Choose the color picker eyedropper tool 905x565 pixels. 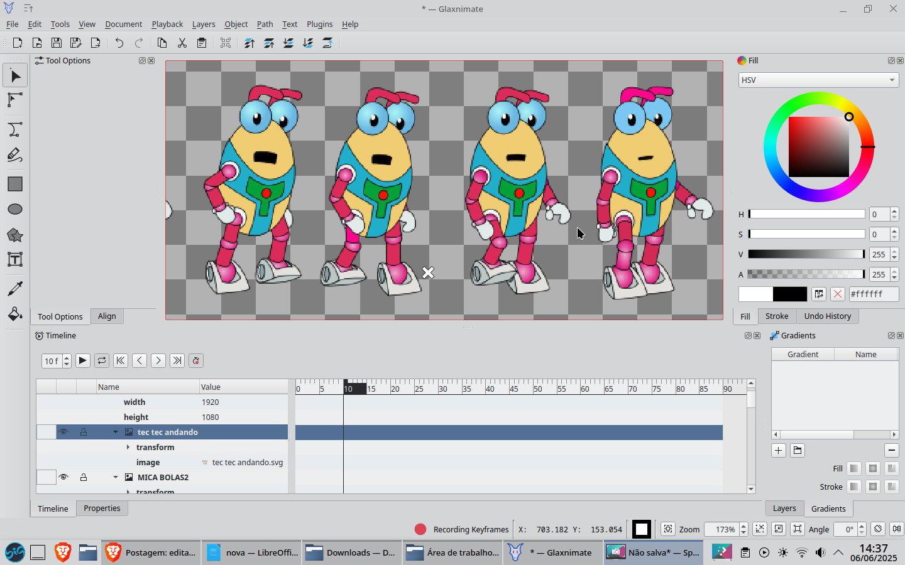point(15,288)
